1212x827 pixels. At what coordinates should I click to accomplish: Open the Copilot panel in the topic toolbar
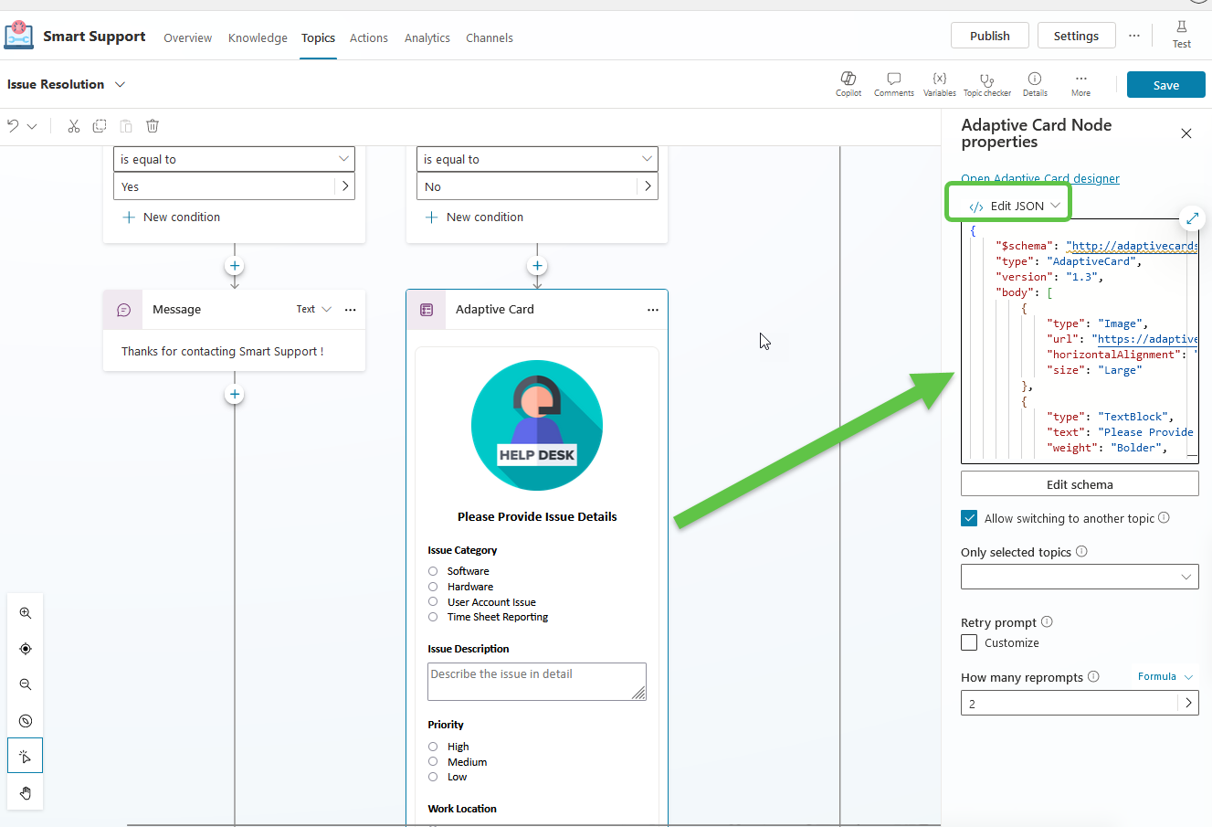tap(848, 83)
